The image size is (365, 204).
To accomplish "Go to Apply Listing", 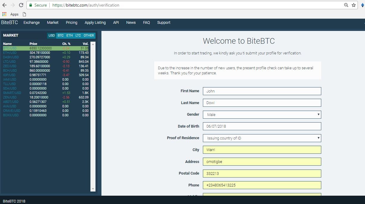I will tap(95, 22).
